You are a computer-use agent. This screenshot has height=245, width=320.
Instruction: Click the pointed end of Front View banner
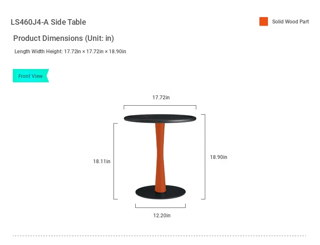[x=48, y=75]
